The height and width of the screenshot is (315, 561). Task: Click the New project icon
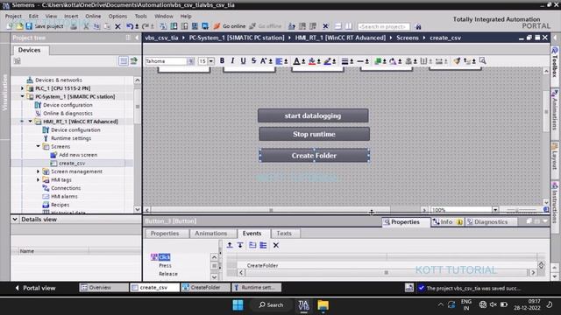(x=10, y=26)
